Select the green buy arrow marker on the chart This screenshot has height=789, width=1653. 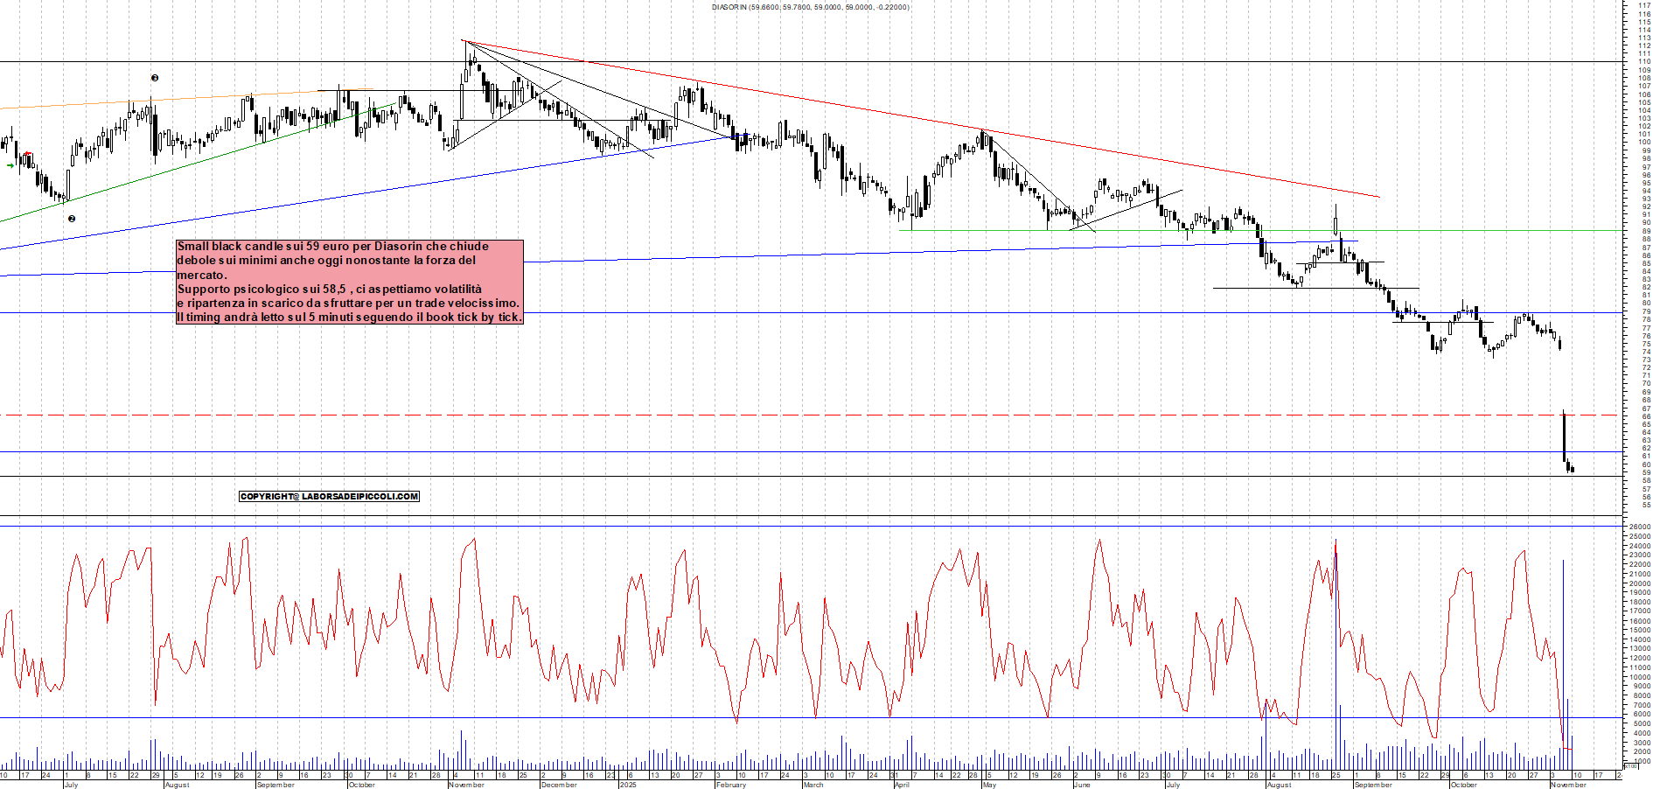coord(10,165)
